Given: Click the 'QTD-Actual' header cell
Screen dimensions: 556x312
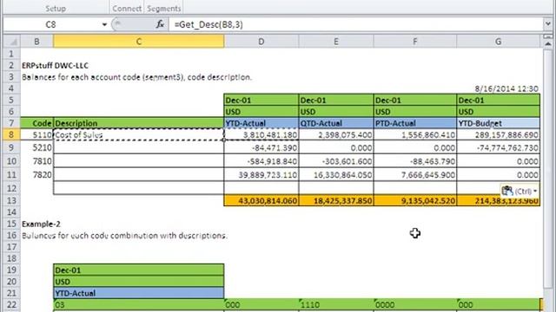Looking at the screenshot, I should click(x=336, y=123).
